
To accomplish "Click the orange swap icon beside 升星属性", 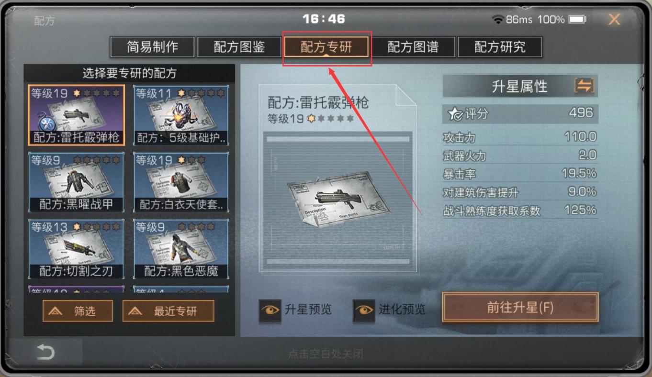I will click(x=584, y=86).
